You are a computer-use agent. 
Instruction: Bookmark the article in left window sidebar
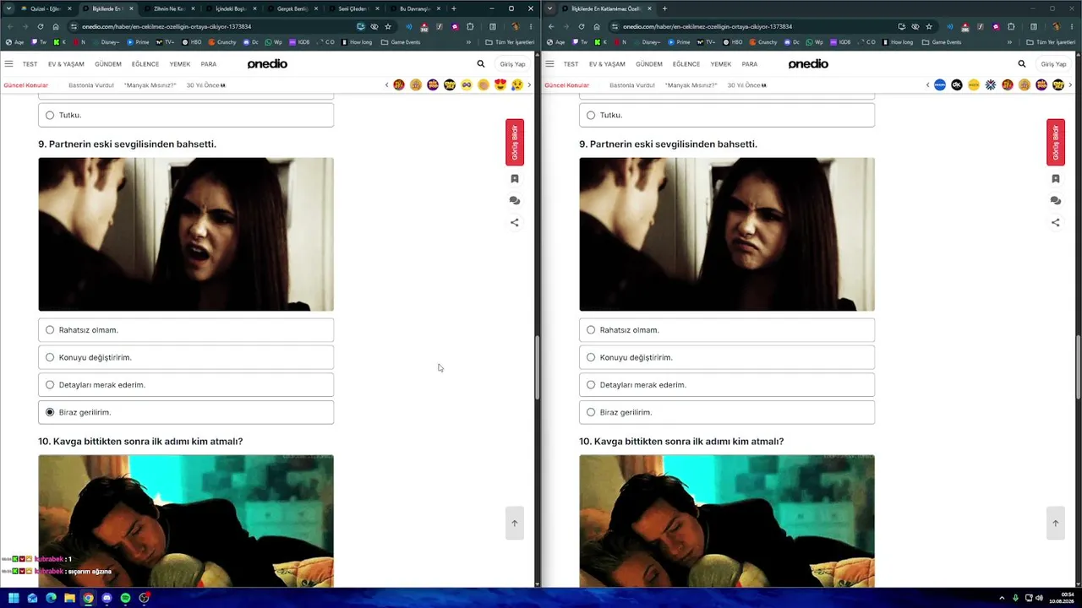(x=515, y=179)
